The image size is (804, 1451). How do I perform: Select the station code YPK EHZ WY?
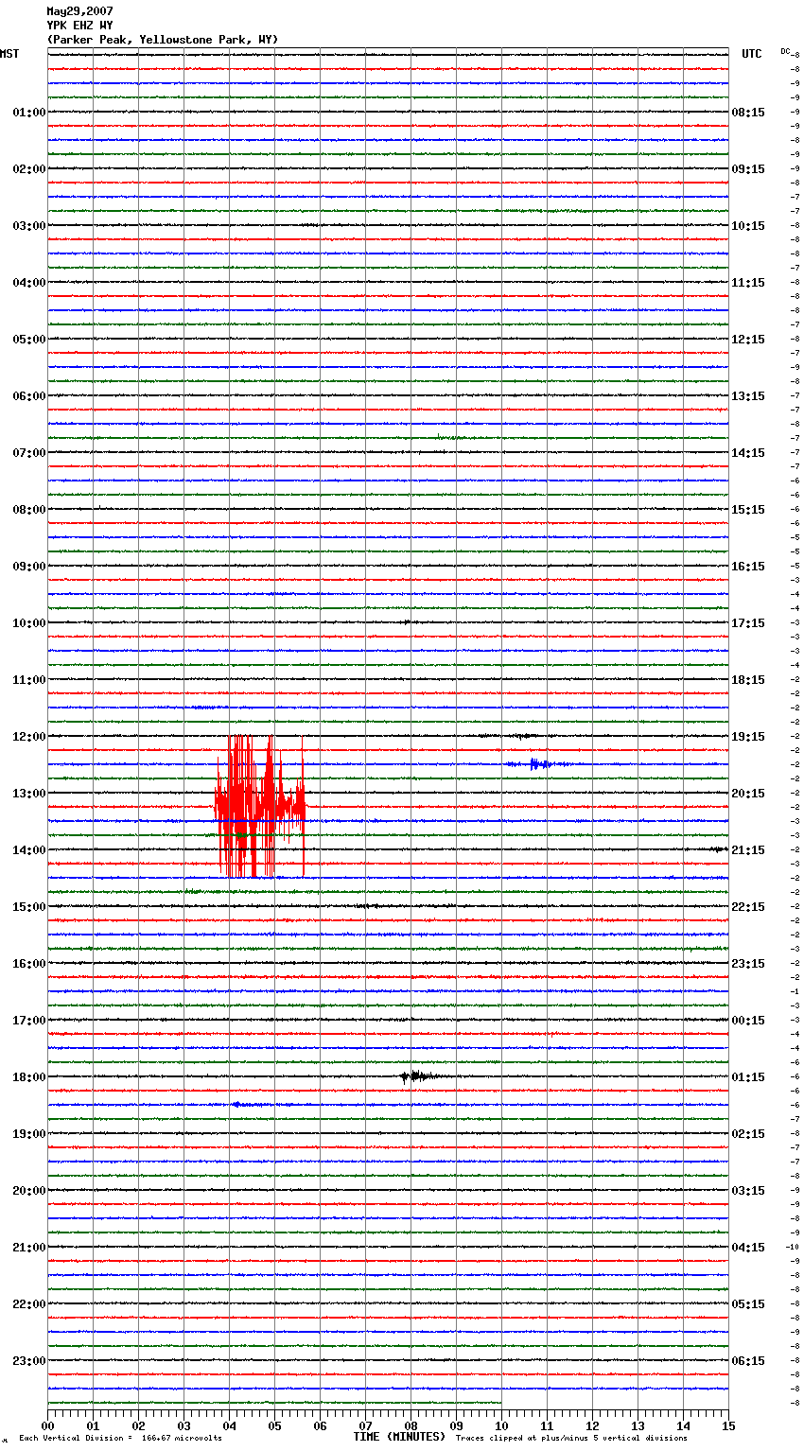point(79,26)
